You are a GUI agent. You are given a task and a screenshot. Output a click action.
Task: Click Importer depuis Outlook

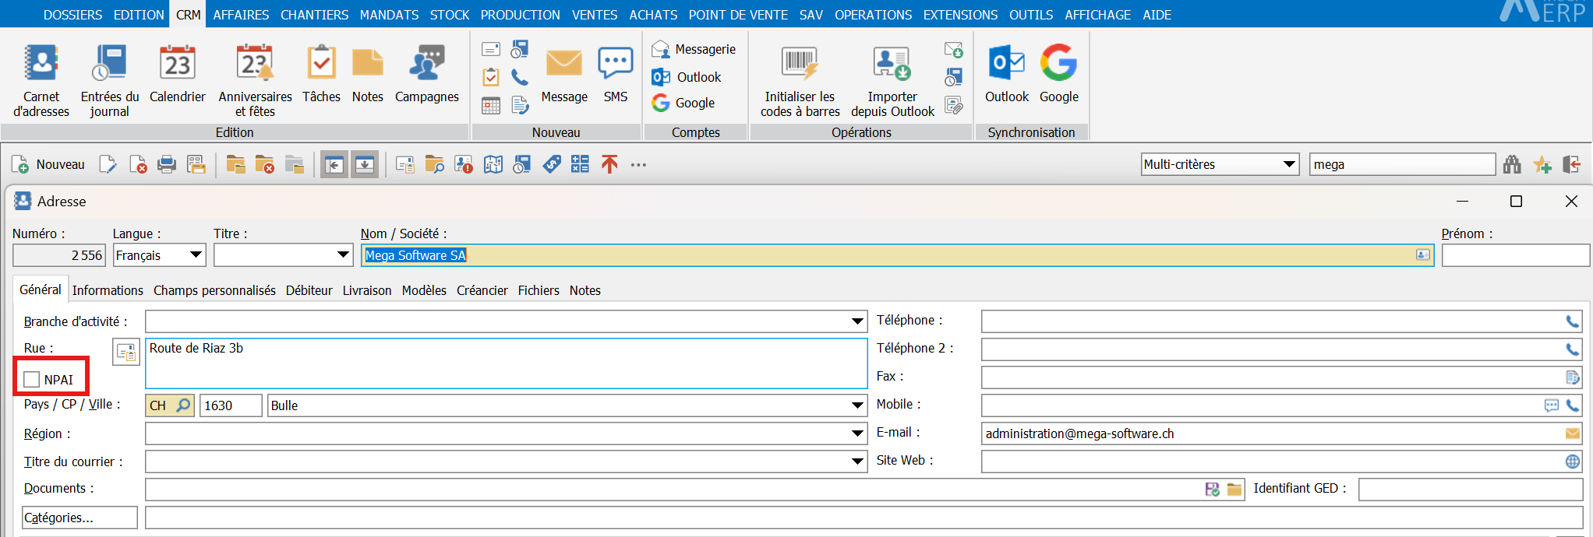click(892, 81)
